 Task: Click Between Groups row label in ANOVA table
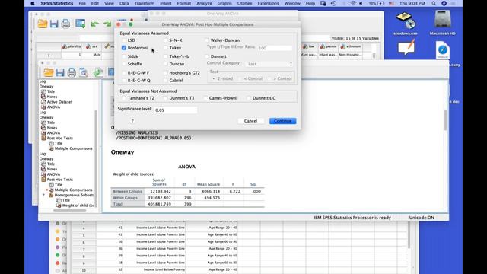(x=128, y=191)
